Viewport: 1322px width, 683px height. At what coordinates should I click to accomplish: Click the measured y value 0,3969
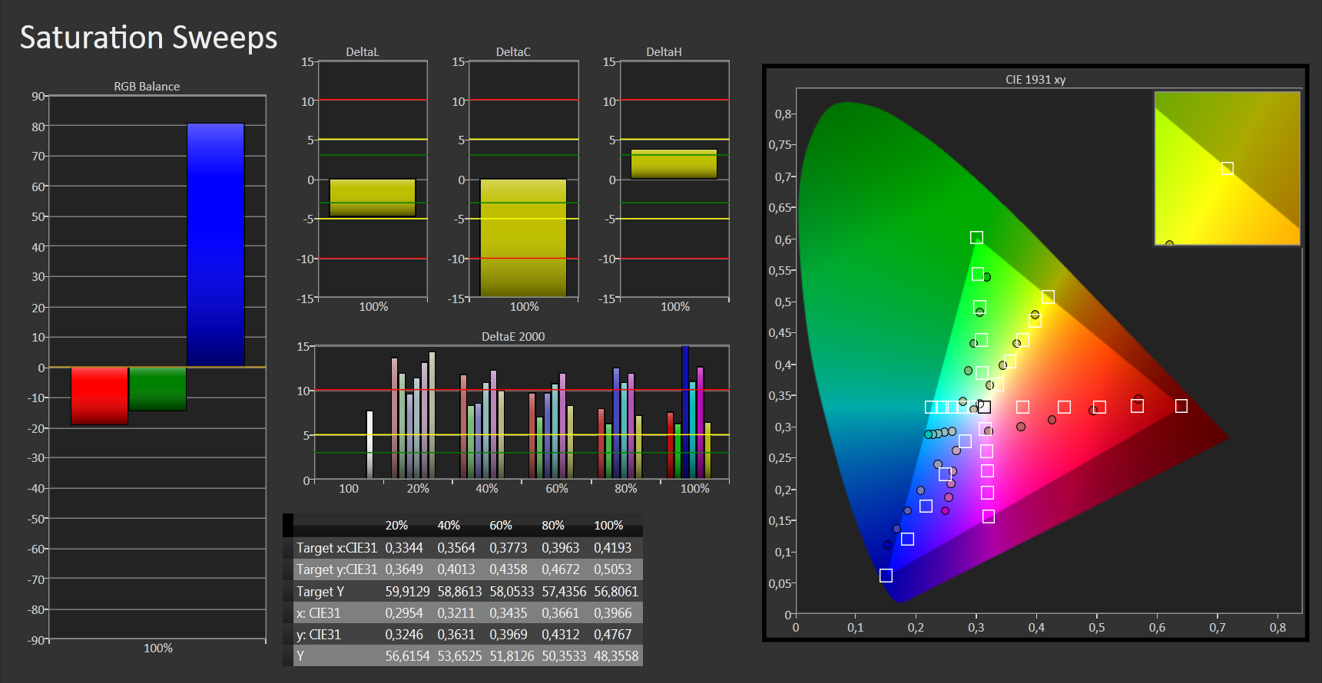pos(509,635)
